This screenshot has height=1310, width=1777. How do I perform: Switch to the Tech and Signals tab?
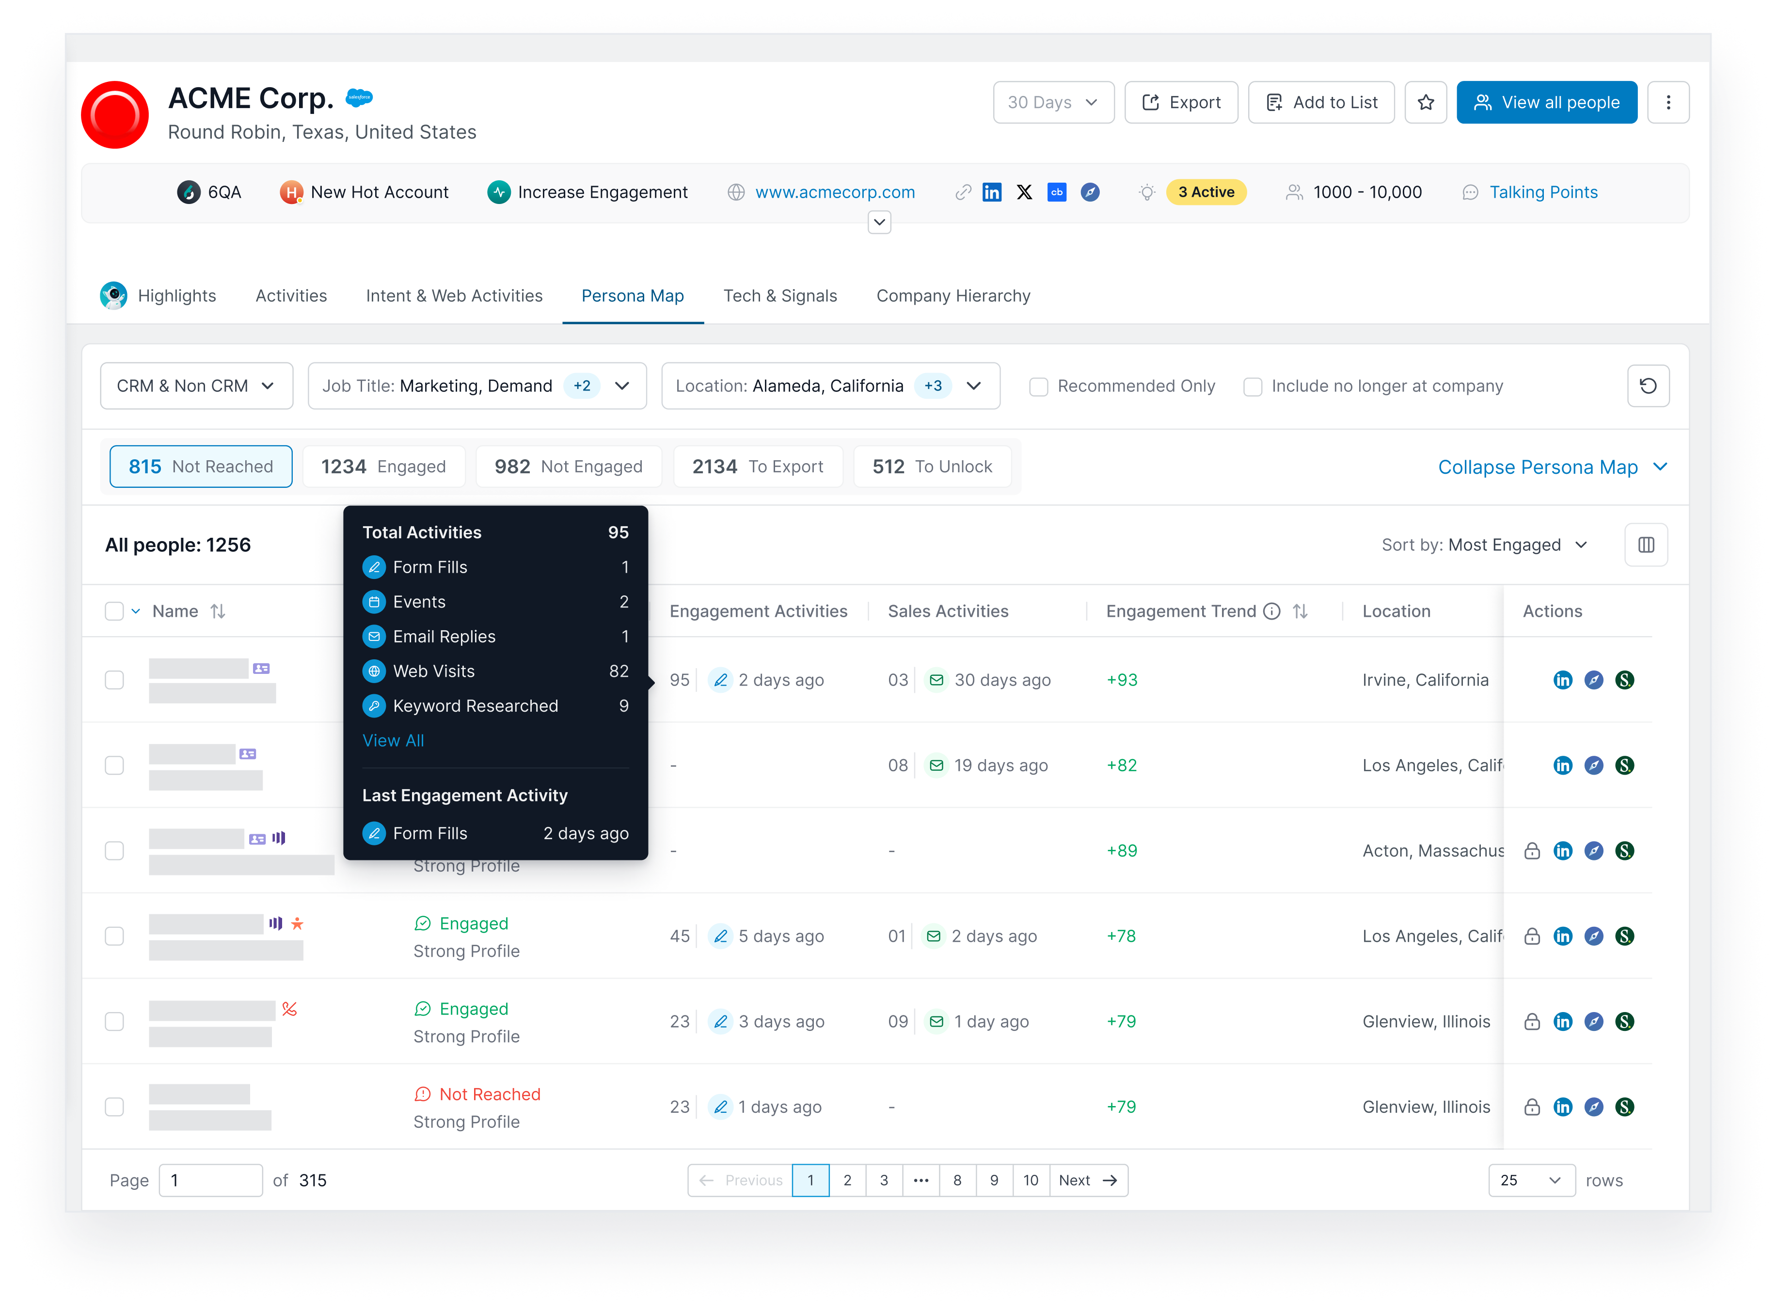click(781, 295)
